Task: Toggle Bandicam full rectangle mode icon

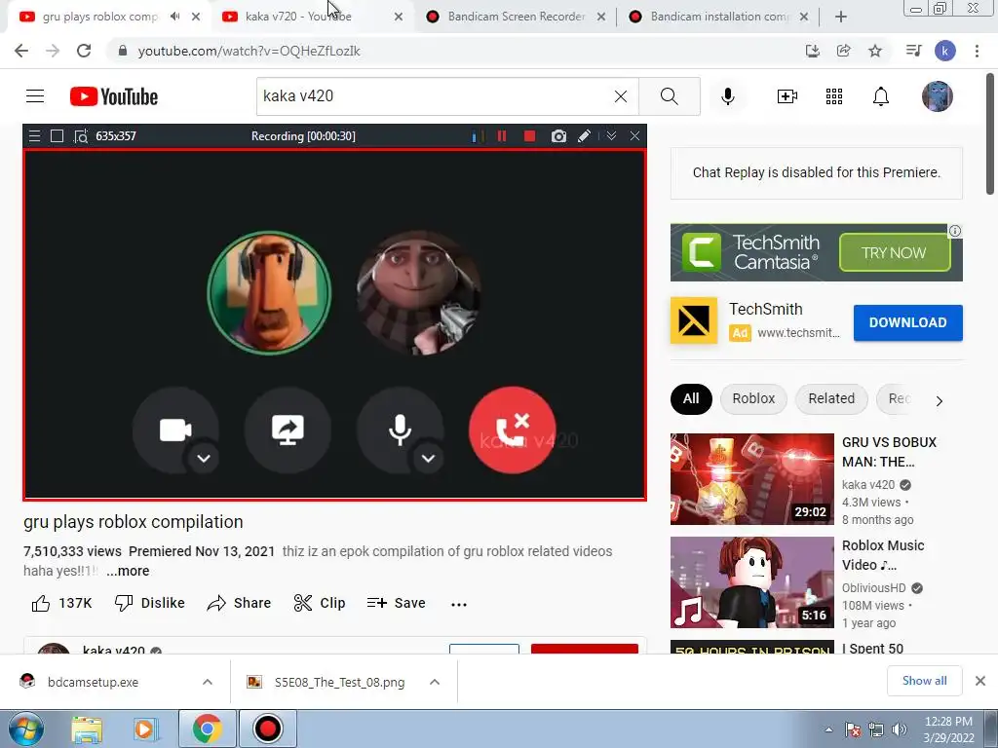Action: click(x=57, y=136)
